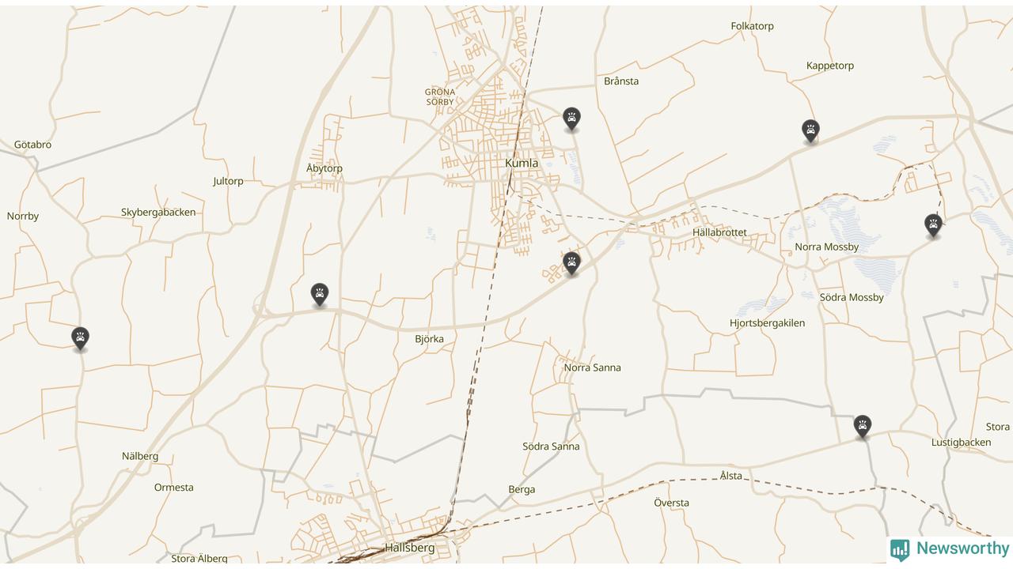Click the car marker near Lustigbacken
The height and width of the screenshot is (569, 1013).
coord(862,428)
